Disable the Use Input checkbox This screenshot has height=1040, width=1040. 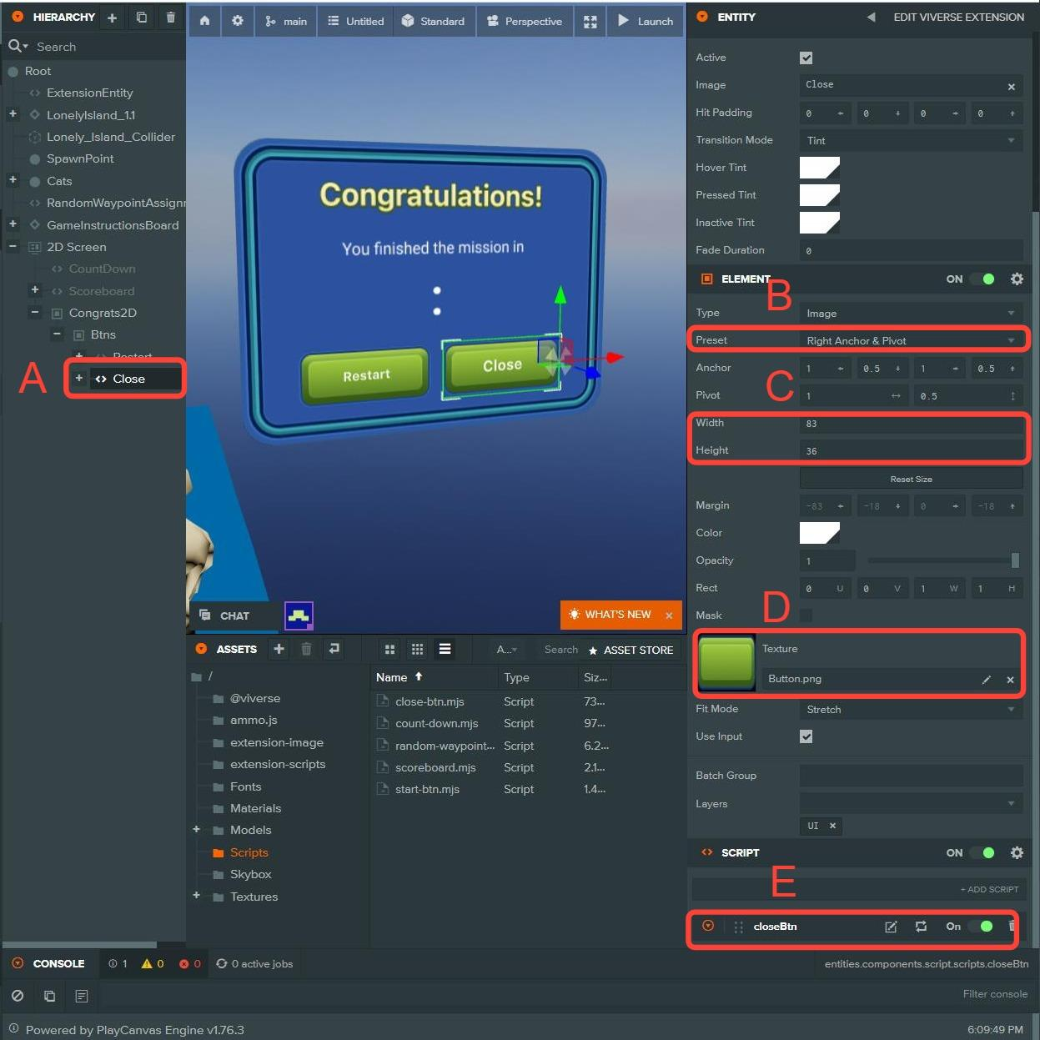click(x=806, y=736)
